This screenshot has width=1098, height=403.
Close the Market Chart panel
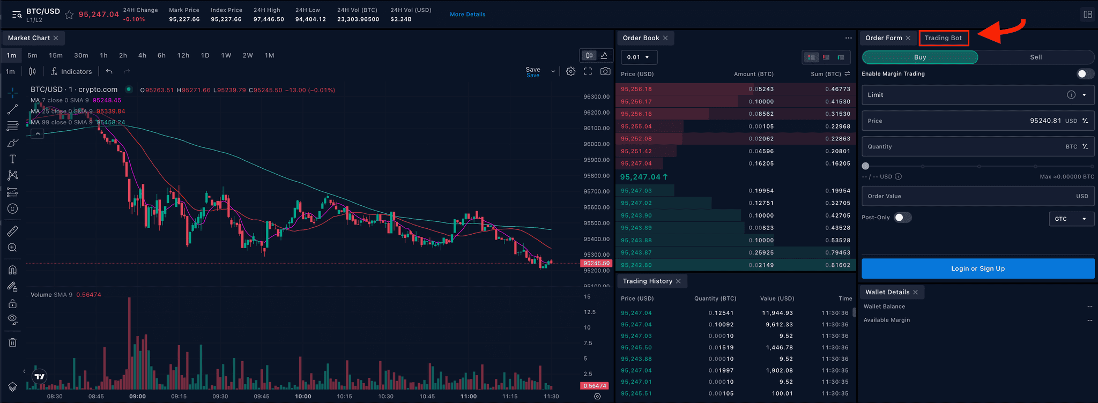(x=56, y=38)
